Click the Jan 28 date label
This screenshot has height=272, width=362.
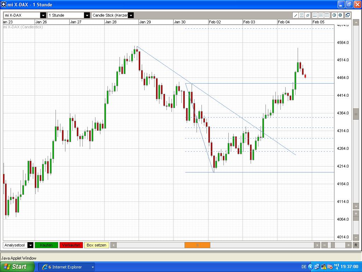click(x=111, y=22)
